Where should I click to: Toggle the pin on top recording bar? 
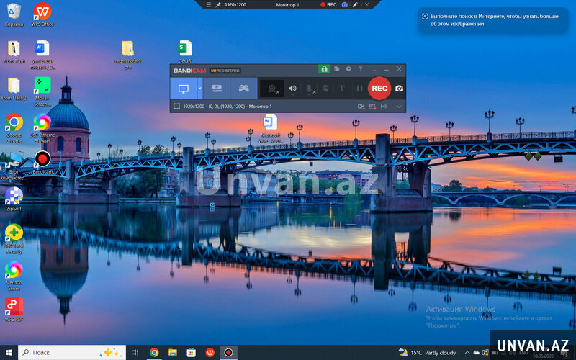(x=218, y=5)
